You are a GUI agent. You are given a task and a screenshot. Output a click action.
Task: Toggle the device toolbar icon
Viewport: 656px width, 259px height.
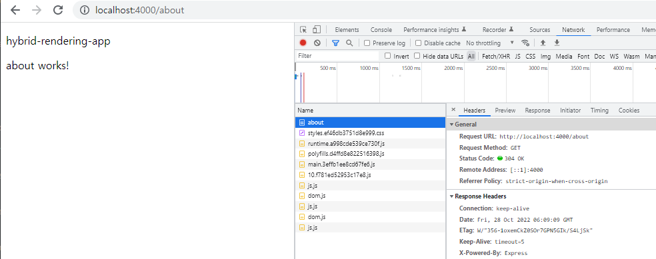[317, 30]
